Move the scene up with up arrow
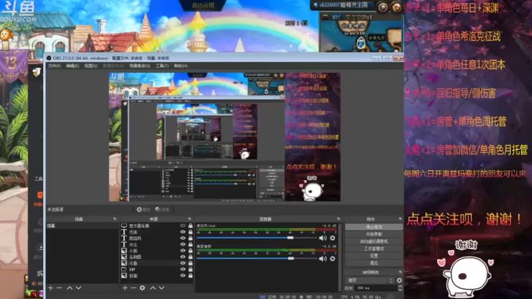 coord(70,288)
